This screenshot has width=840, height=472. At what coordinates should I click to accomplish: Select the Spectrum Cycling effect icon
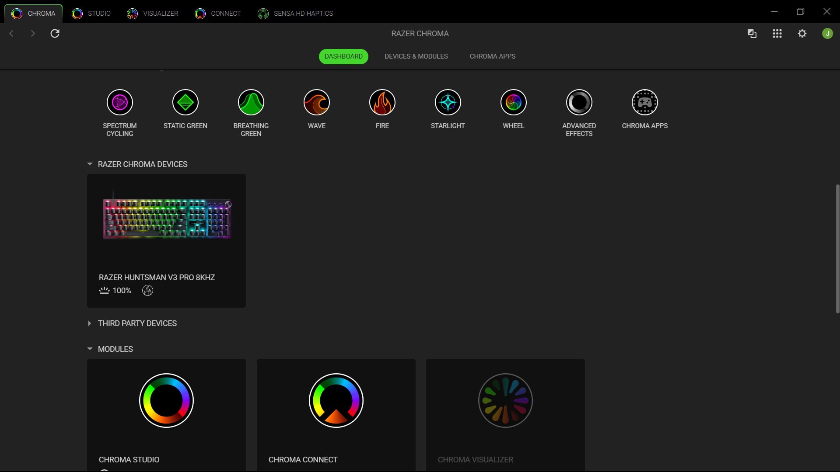[119, 102]
